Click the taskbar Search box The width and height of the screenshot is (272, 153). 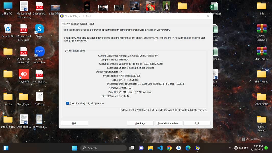(x=103, y=148)
